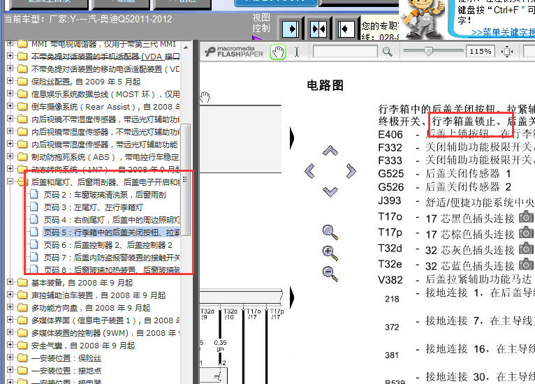The image size is (535, 384).
Task: Click the view control left-arrow panel button
Action: (x=346, y=29)
